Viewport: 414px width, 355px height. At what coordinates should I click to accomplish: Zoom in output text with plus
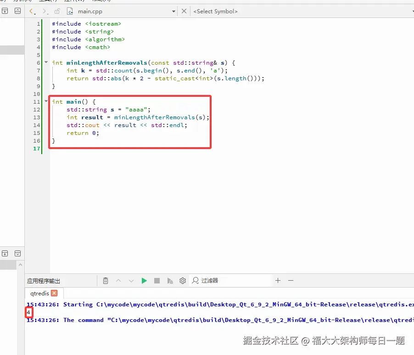click(x=278, y=281)
